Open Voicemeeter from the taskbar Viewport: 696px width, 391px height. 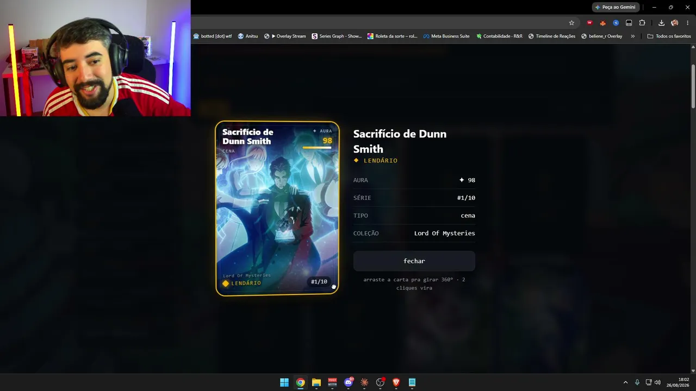(332, 382)
